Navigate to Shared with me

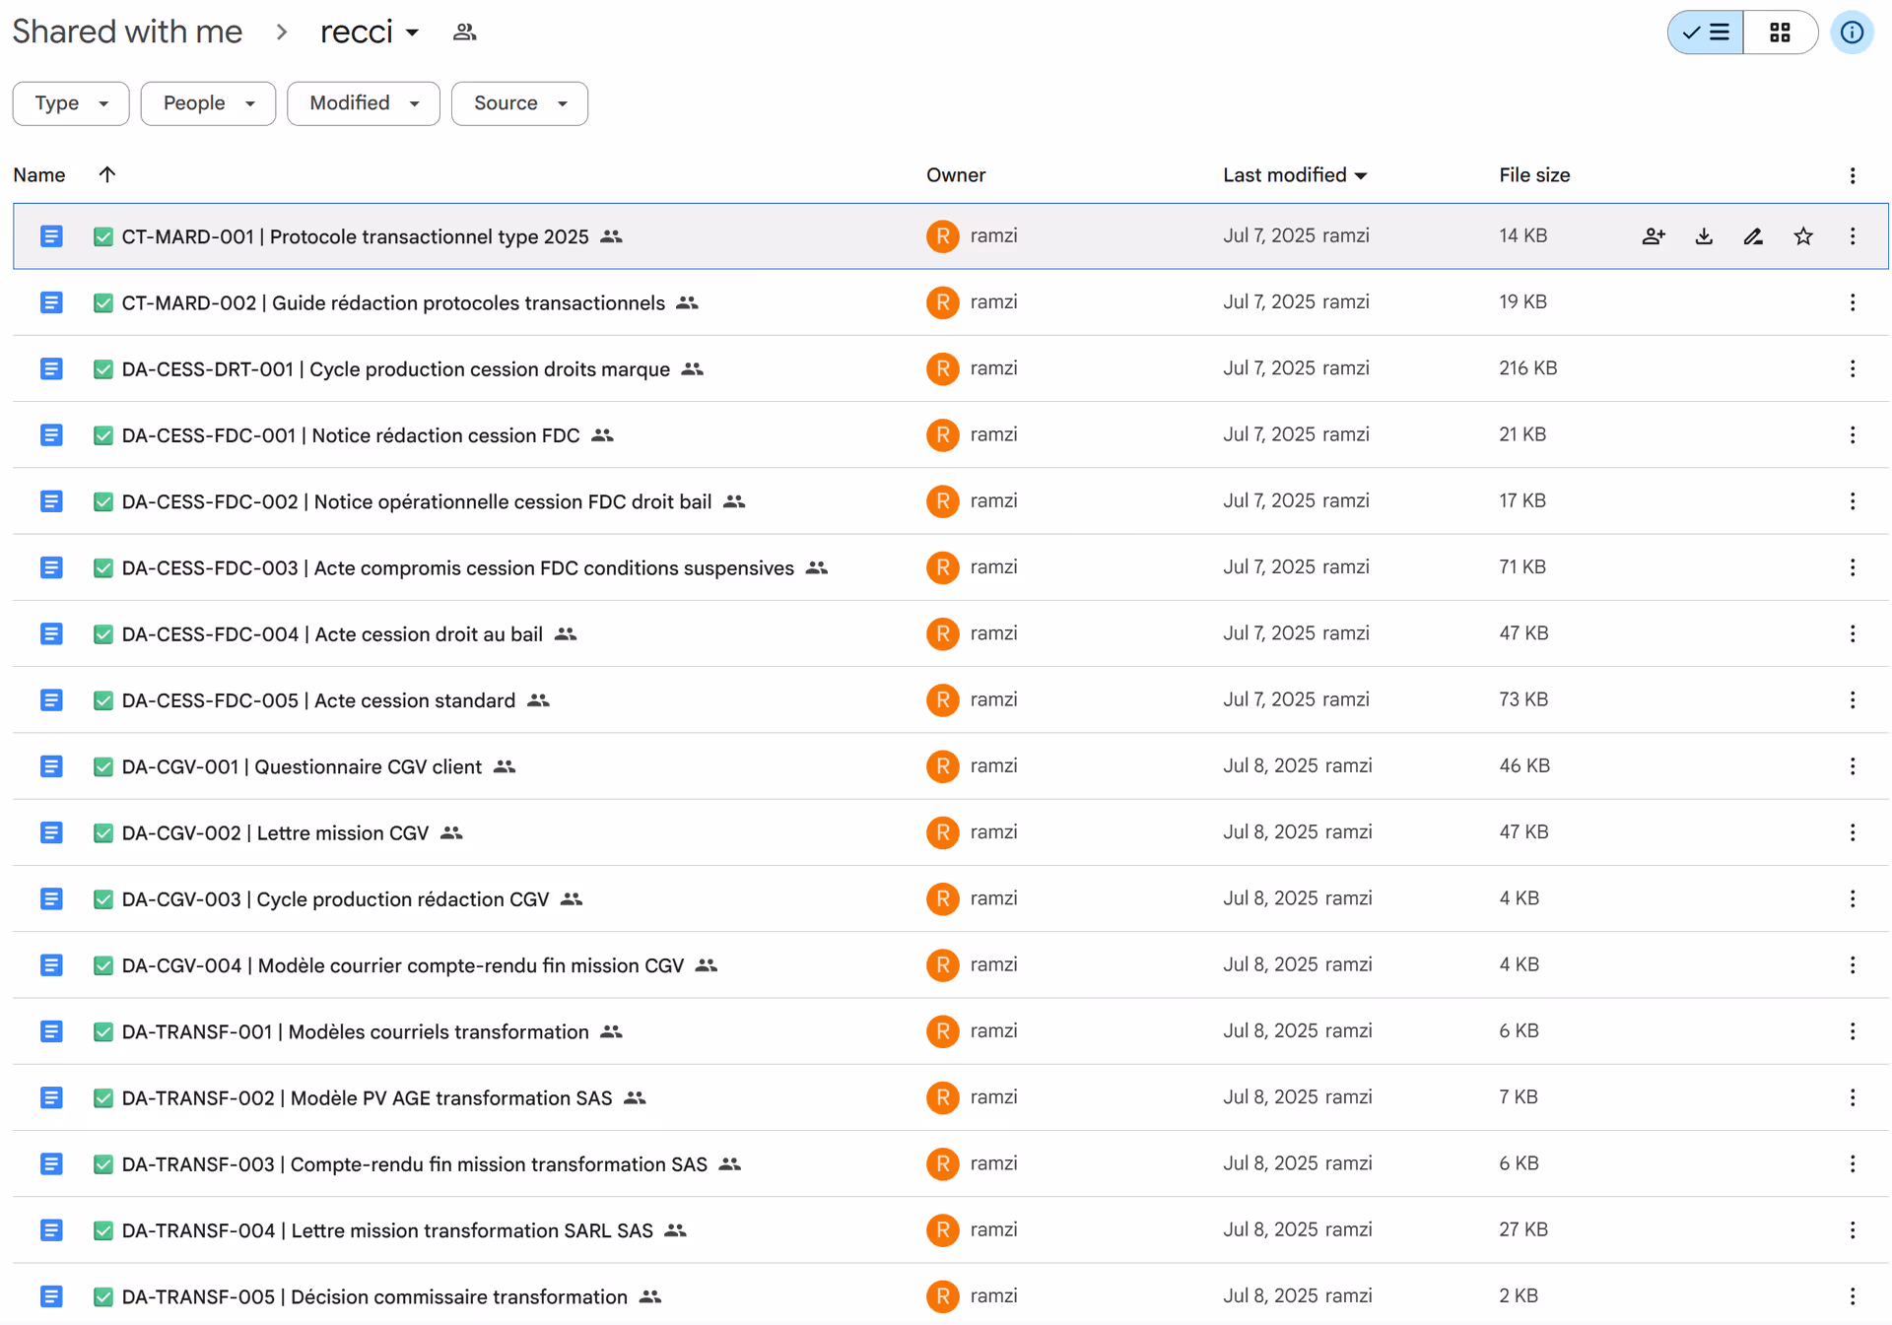126,31
